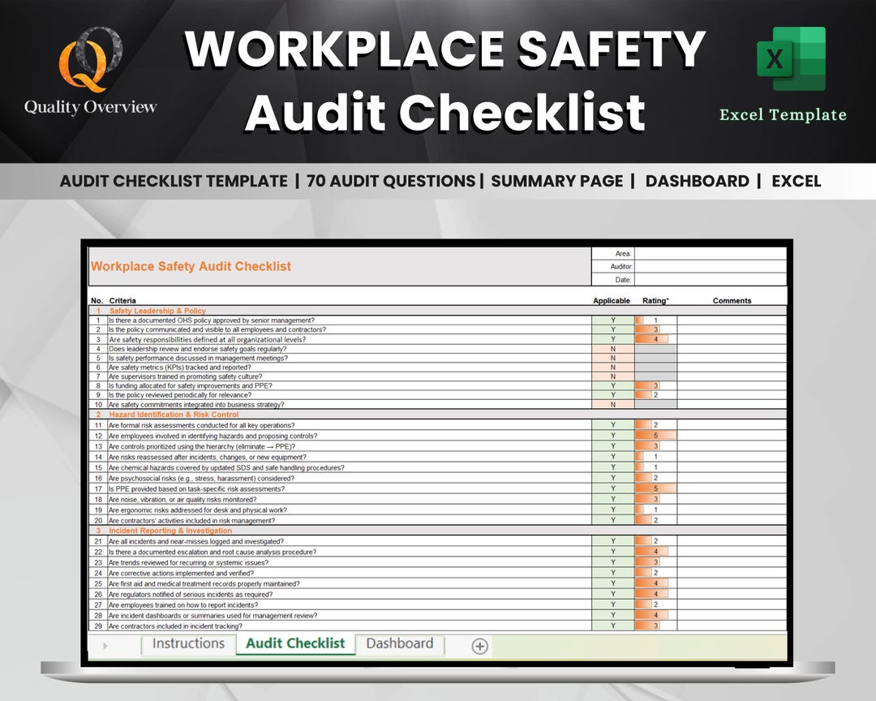Toggle the N cell on question 10
The width and height of the screenshot is (876, 701).
(612, 405)
